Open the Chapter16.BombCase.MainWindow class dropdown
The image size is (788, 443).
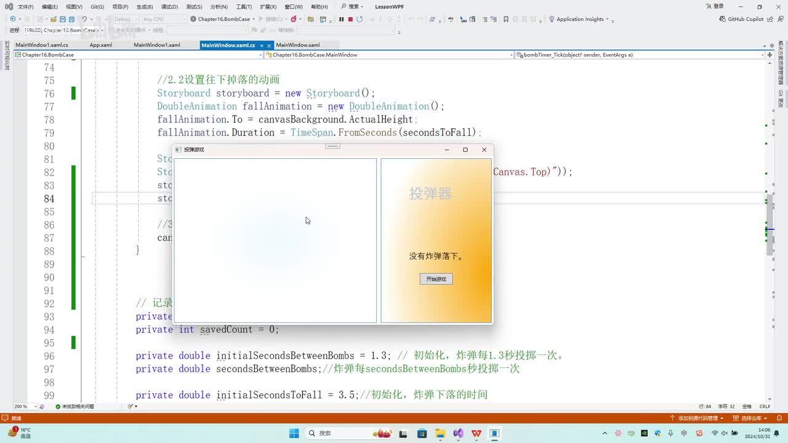pos(389,55)
